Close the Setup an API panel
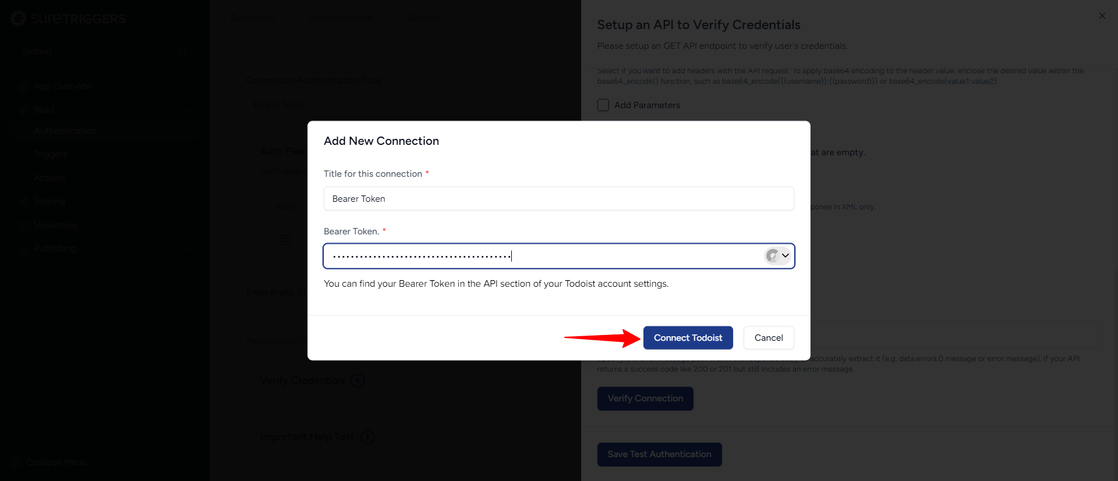Viewport: 1118px width, 481px height. tap(1102, 16)
